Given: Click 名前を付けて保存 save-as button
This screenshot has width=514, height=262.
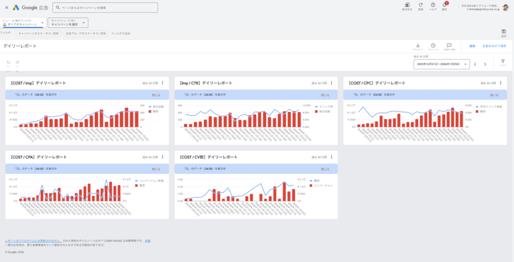Looking at the screenshot, I should (494, 46).
